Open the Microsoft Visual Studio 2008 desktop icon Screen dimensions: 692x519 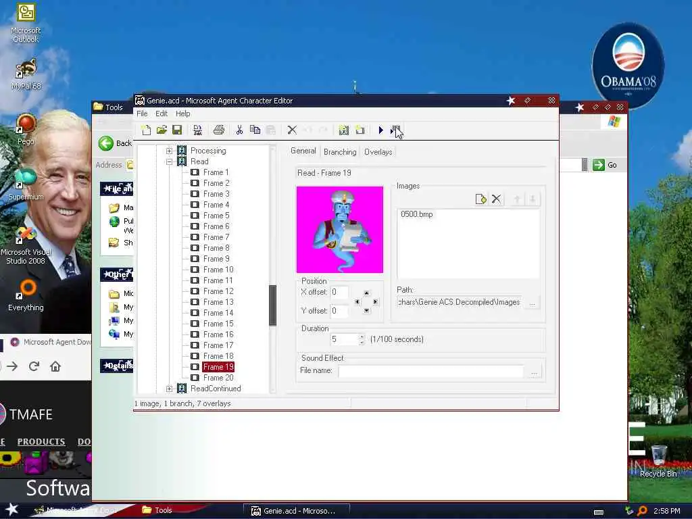coord(26,245)
